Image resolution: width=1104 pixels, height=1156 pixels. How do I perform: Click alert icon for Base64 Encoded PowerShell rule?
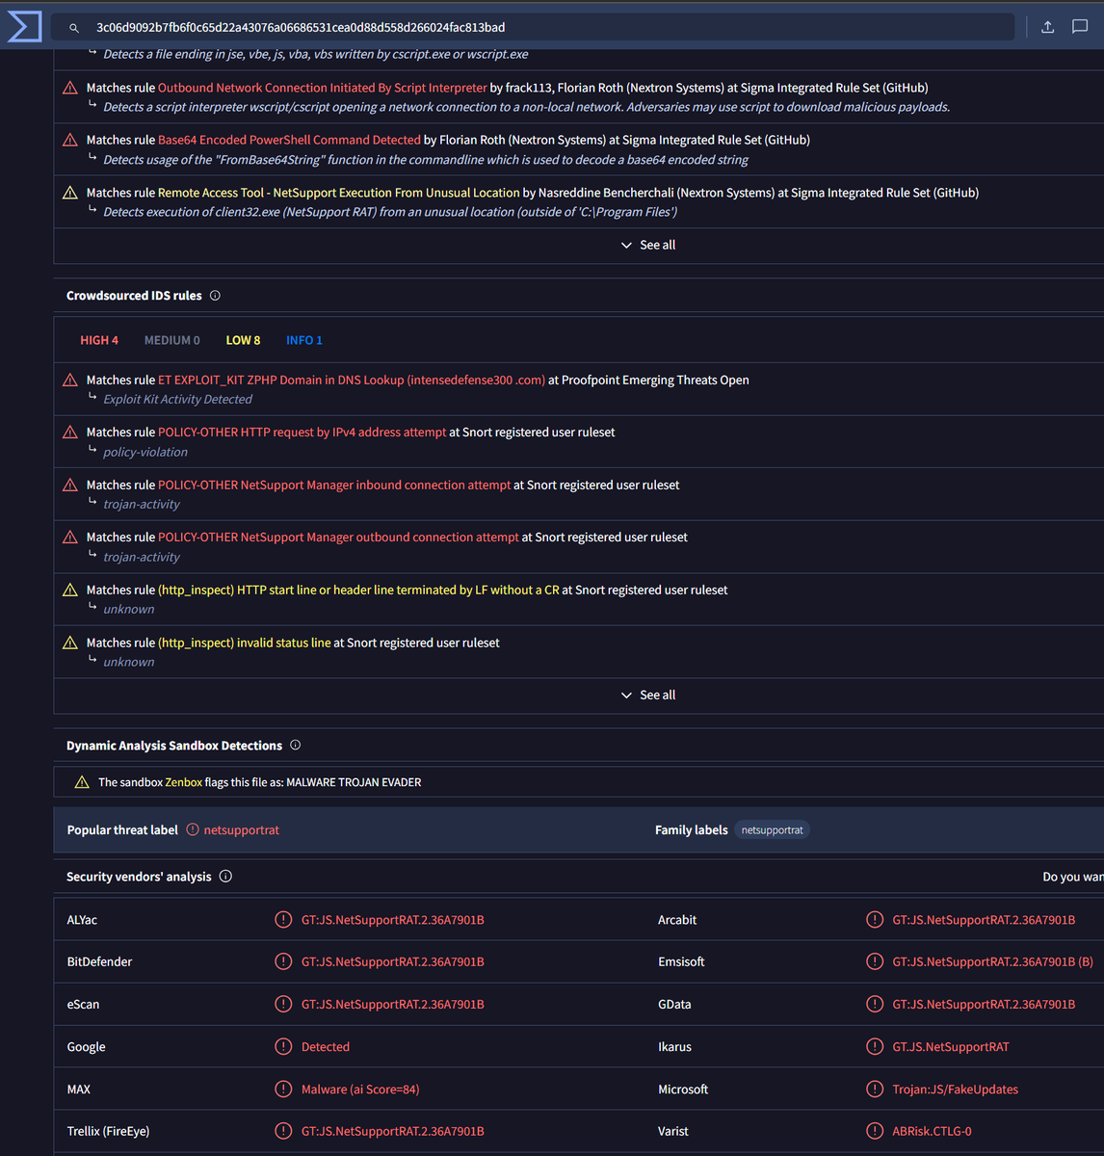tap(70, 140)
